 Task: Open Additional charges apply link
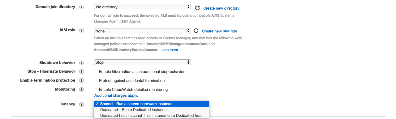click(116, 96)
